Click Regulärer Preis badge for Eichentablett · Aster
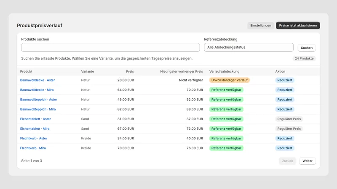The height and width of the screenshot is (189, 337). [289, 119]
